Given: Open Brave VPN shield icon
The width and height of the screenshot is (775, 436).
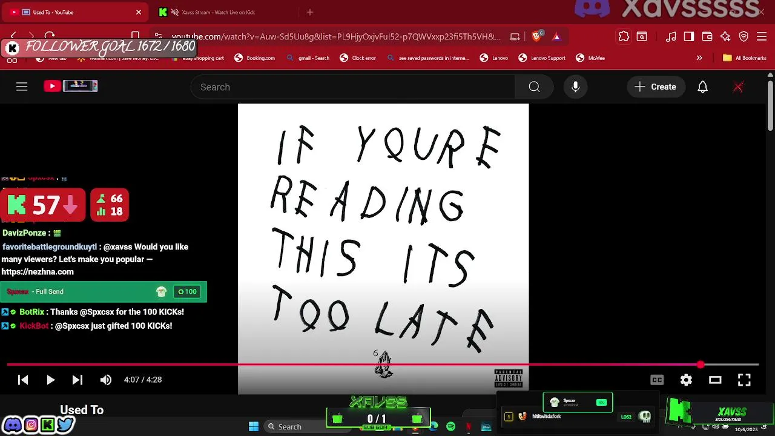Looking at the screenshot, I should click(744, 36).
